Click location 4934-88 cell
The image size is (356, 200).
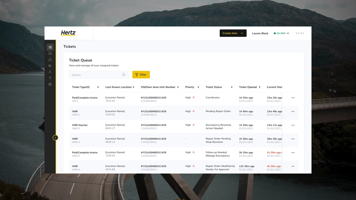pyautogui.click(x=115, y=168)
